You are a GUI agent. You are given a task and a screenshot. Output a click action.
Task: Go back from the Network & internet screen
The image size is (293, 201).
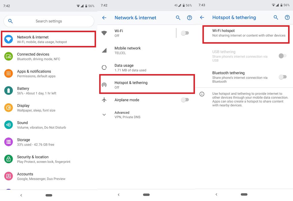click(104, 18)
